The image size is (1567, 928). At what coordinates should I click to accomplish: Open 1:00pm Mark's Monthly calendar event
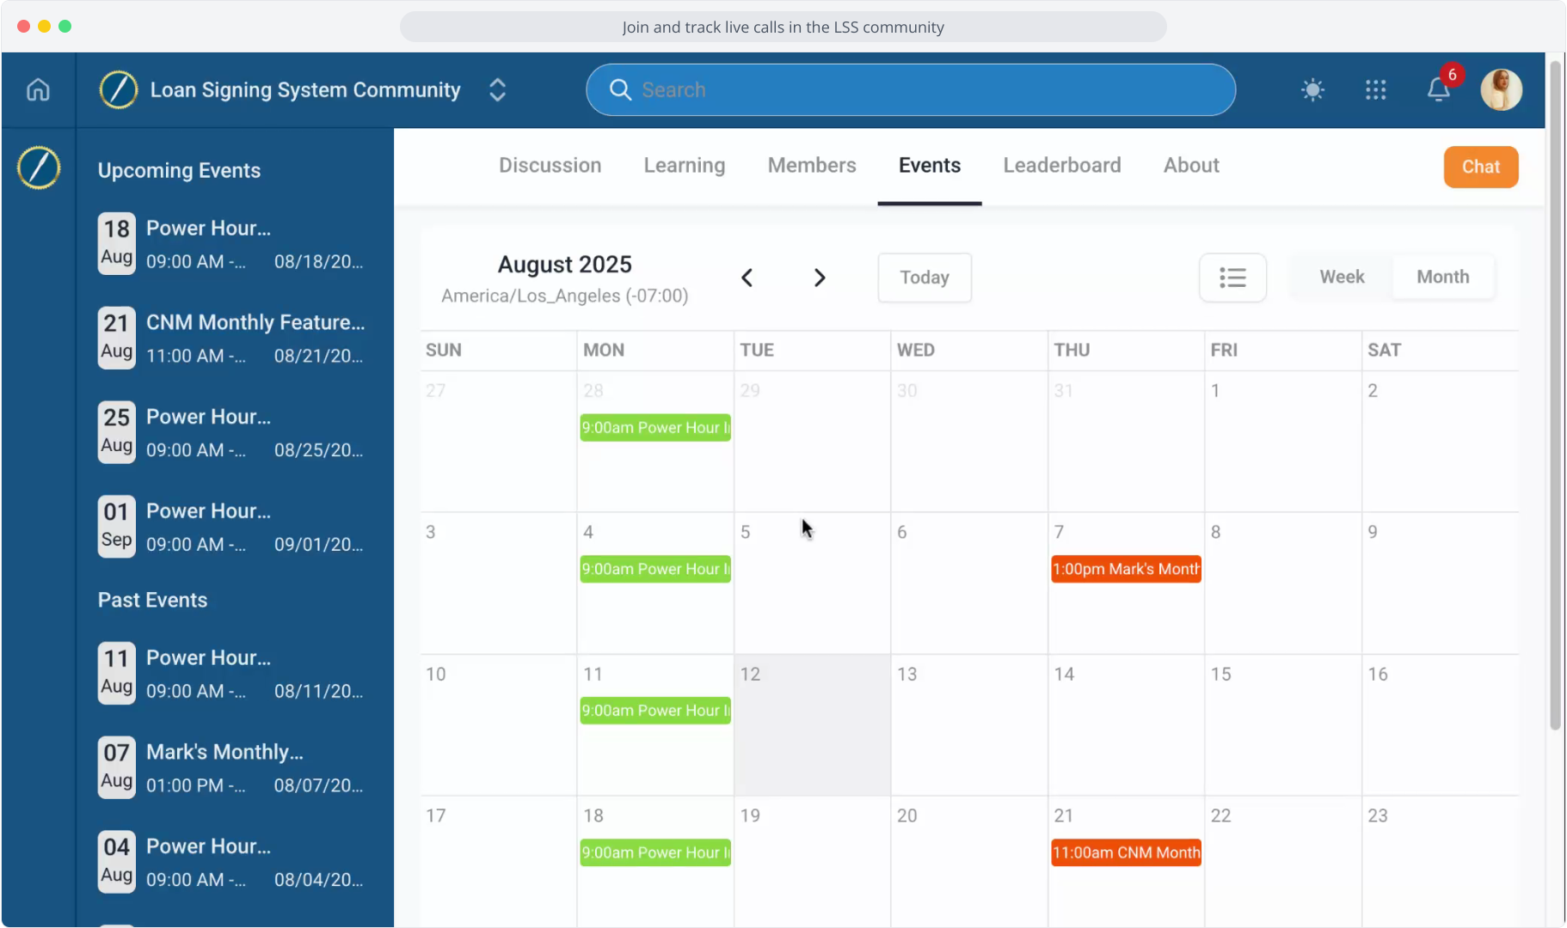coord(1126,569)
